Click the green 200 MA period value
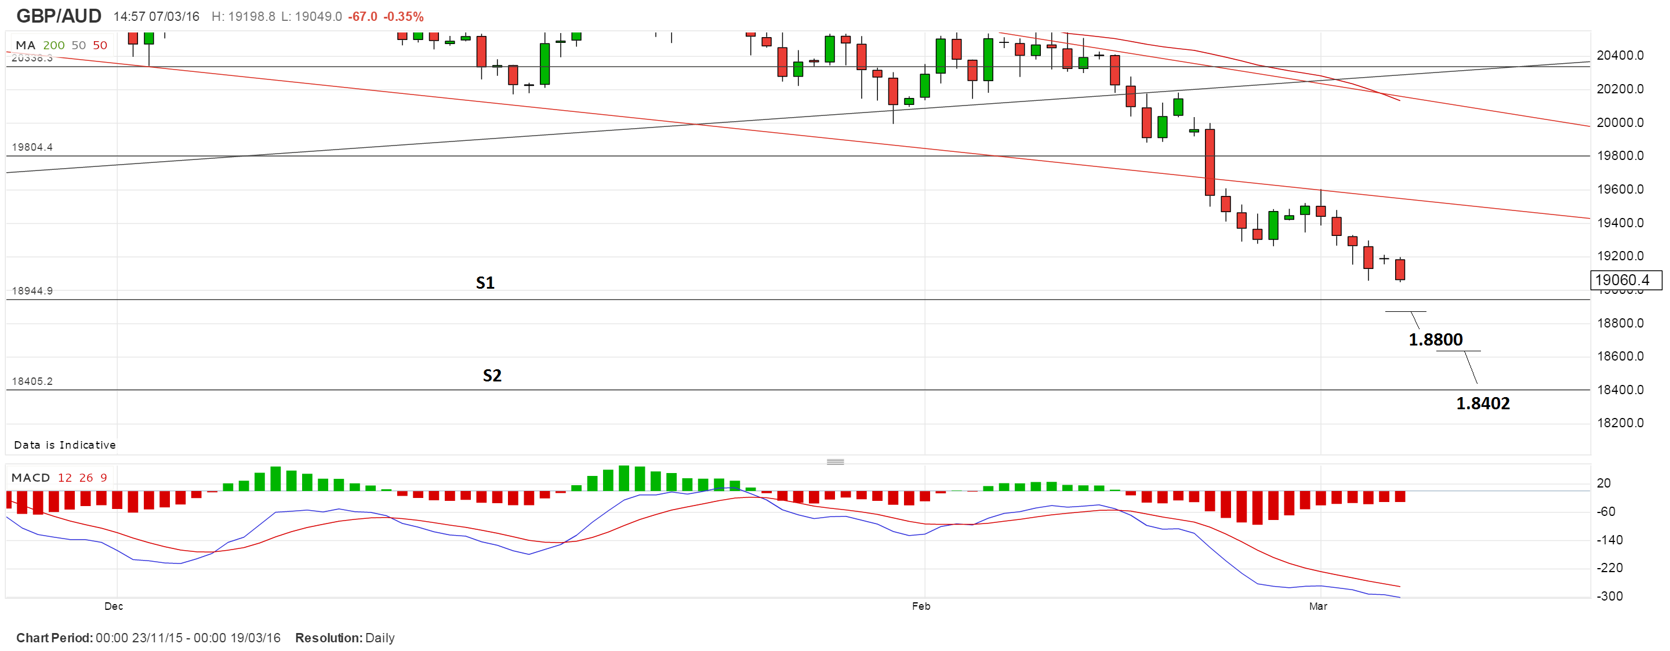The image size is (1670, 651). 54,45
